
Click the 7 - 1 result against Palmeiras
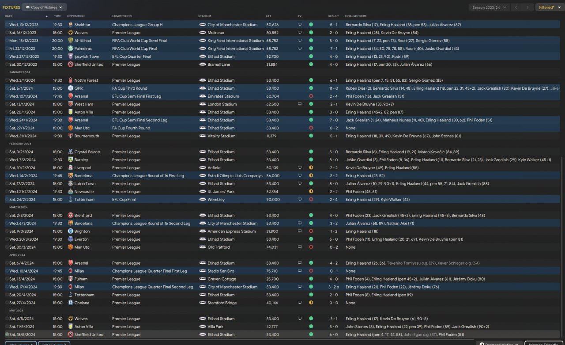334,49
